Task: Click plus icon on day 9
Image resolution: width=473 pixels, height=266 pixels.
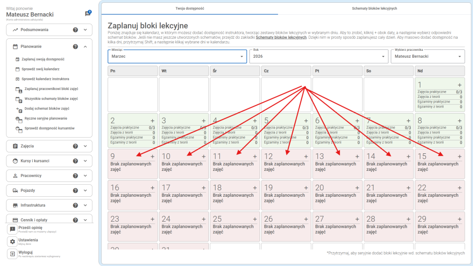Action: click(152, 157)
